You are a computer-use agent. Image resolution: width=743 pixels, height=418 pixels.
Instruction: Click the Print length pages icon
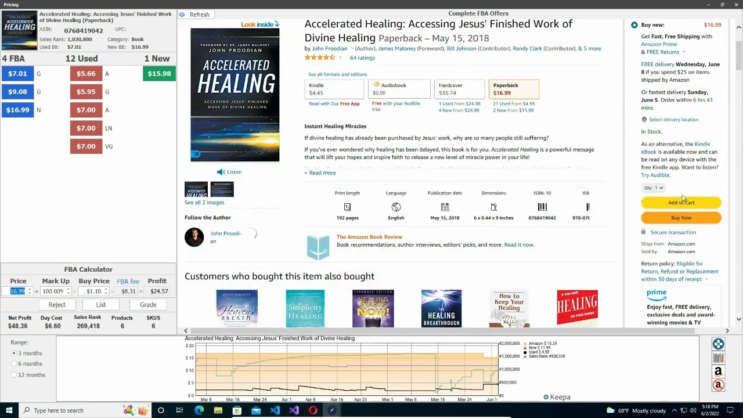(x=347, y=207)
